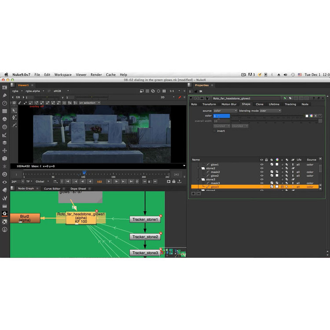The height and width of the screenshot is (330, 330).
Task: Select the arrow Select All tool in viewer
Action: click(x=14, y=110)
